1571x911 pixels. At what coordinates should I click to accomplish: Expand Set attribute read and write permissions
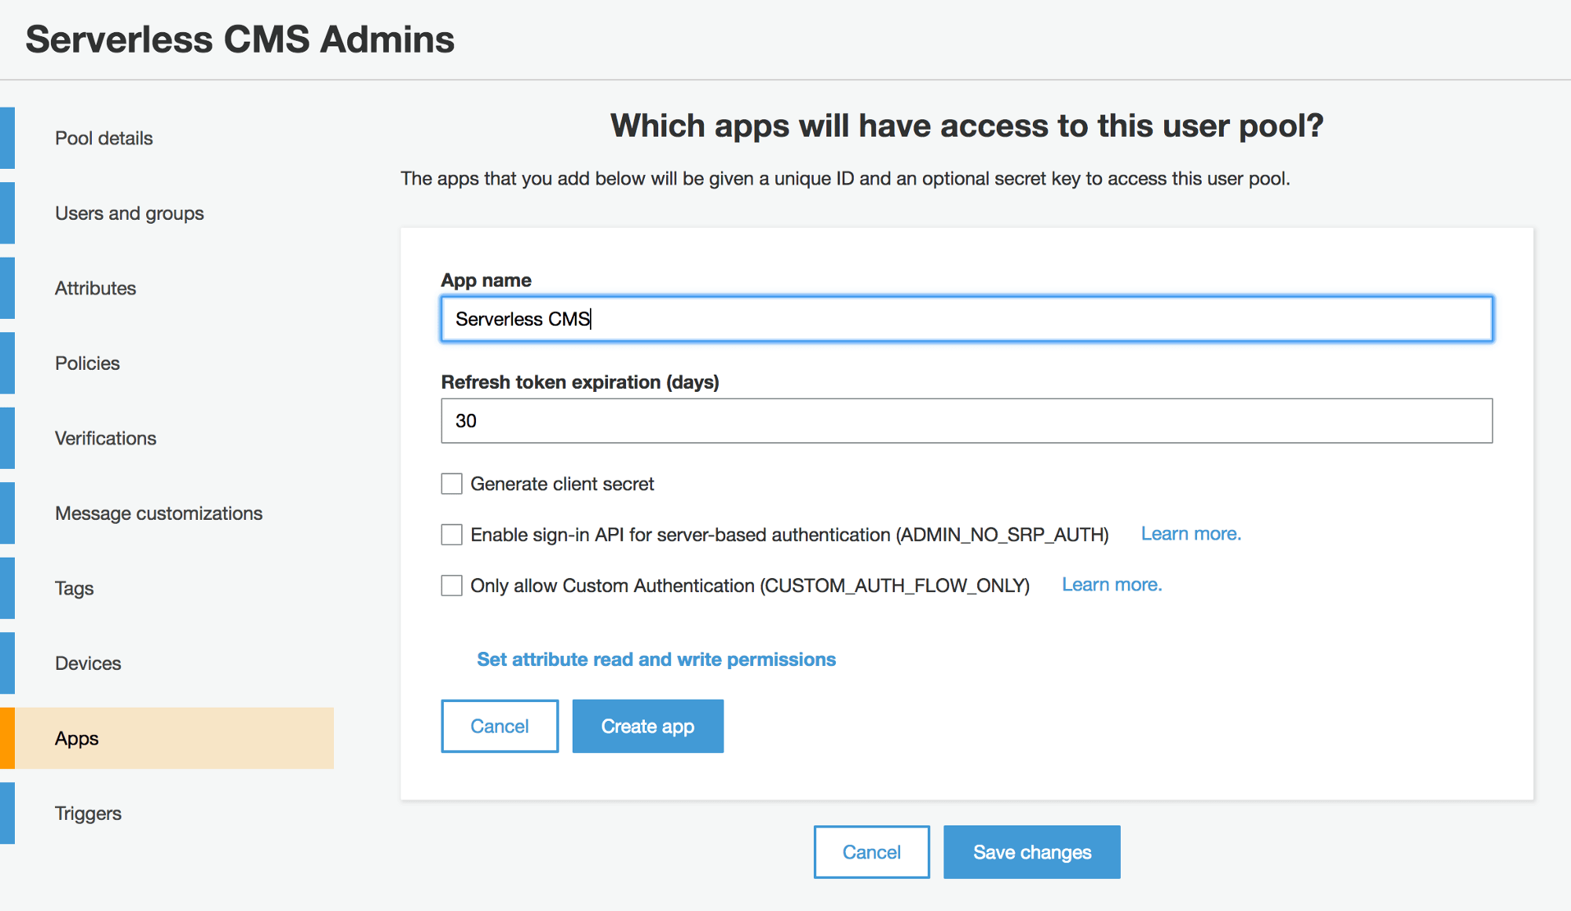pos(656,660)
